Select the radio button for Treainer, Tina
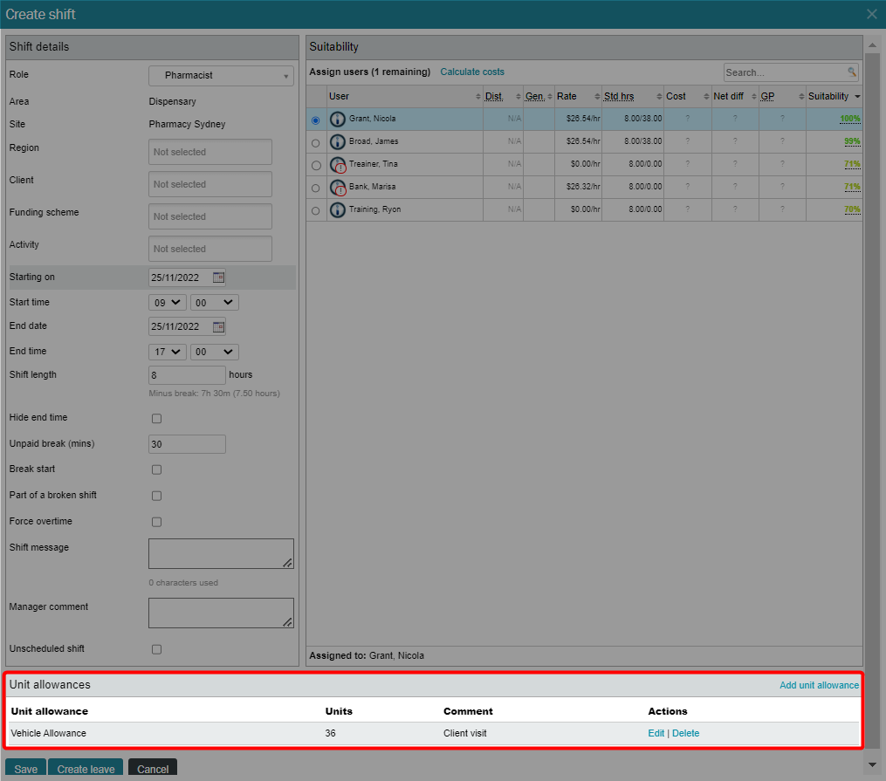886x781 pixels. [x=315, y=166]
